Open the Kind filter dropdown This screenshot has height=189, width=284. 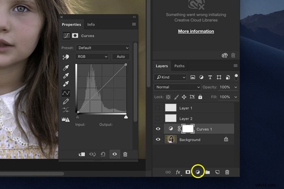[x=170, y=77]
